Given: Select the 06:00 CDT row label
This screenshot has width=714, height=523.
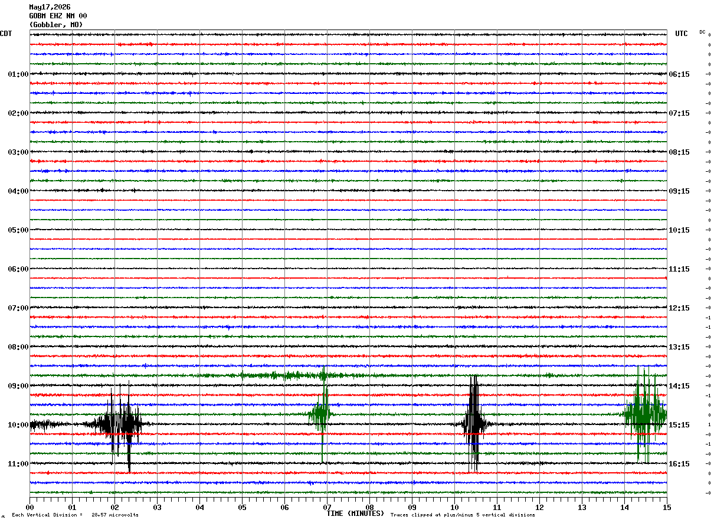Looking at the screenshot, I should tap(18, 269).
